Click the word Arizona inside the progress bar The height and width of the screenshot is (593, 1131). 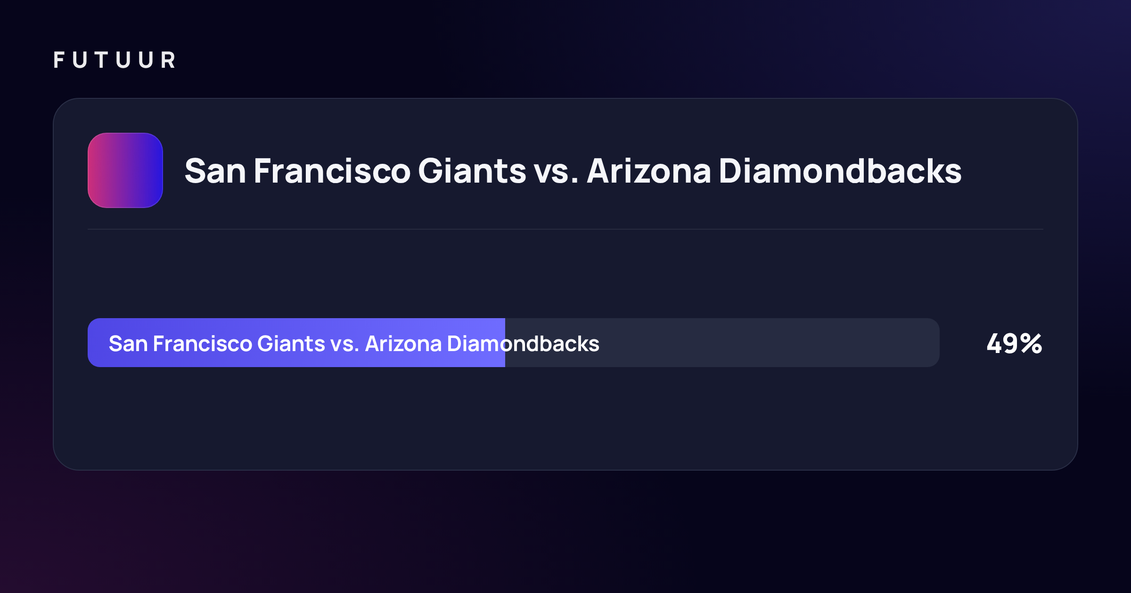tap(403, 344)
